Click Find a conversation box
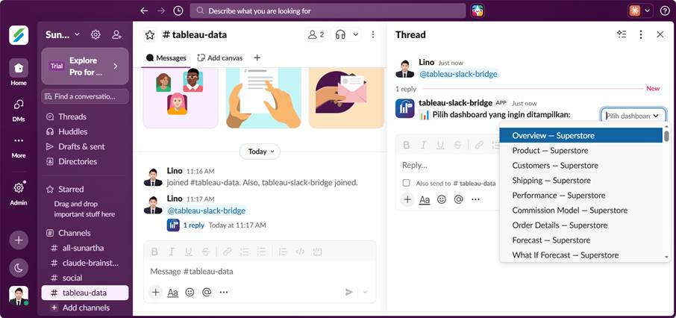676x318 pixels. [85, 96]
